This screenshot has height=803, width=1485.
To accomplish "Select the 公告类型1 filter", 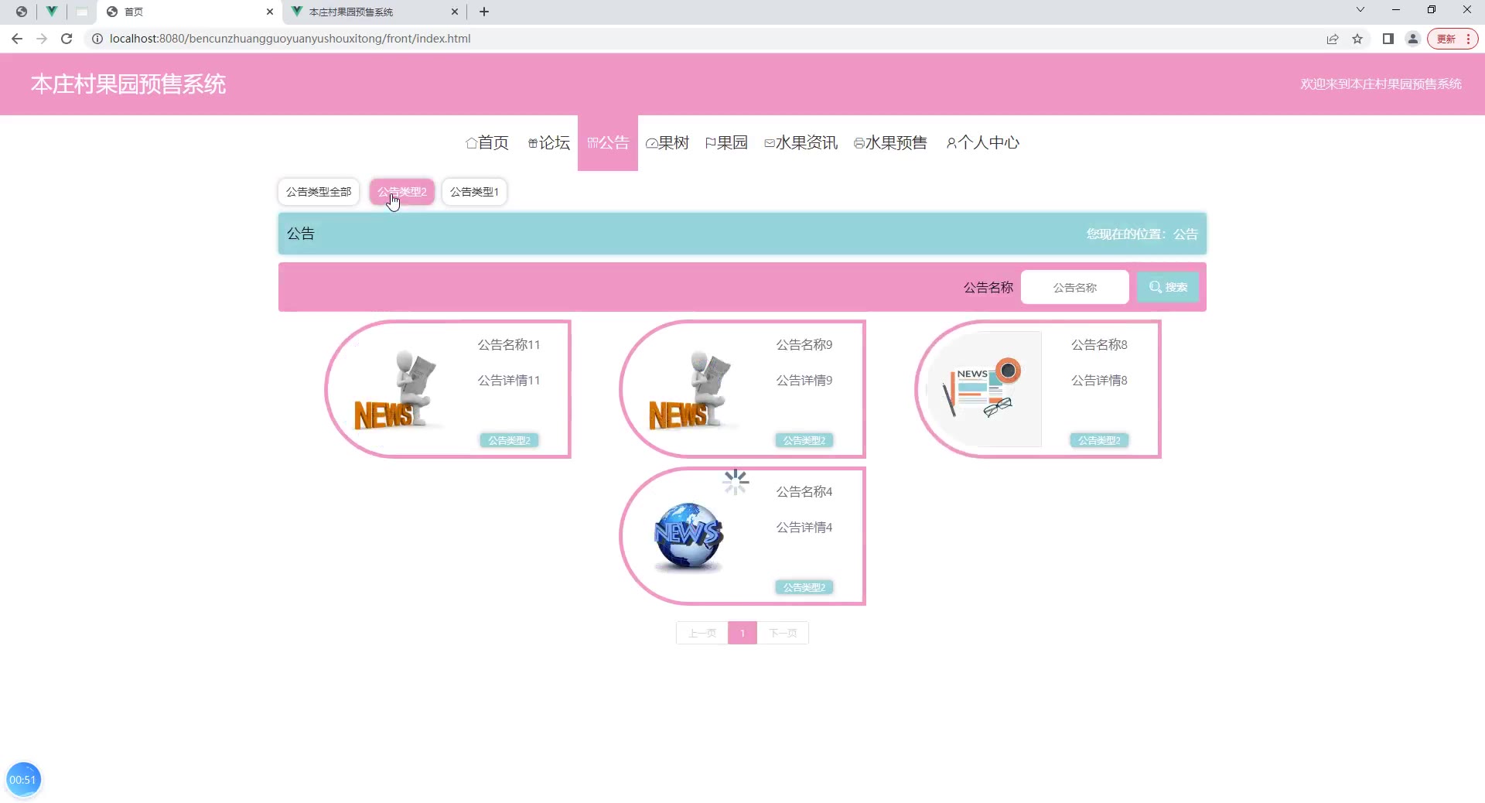I will coord(474,192).
